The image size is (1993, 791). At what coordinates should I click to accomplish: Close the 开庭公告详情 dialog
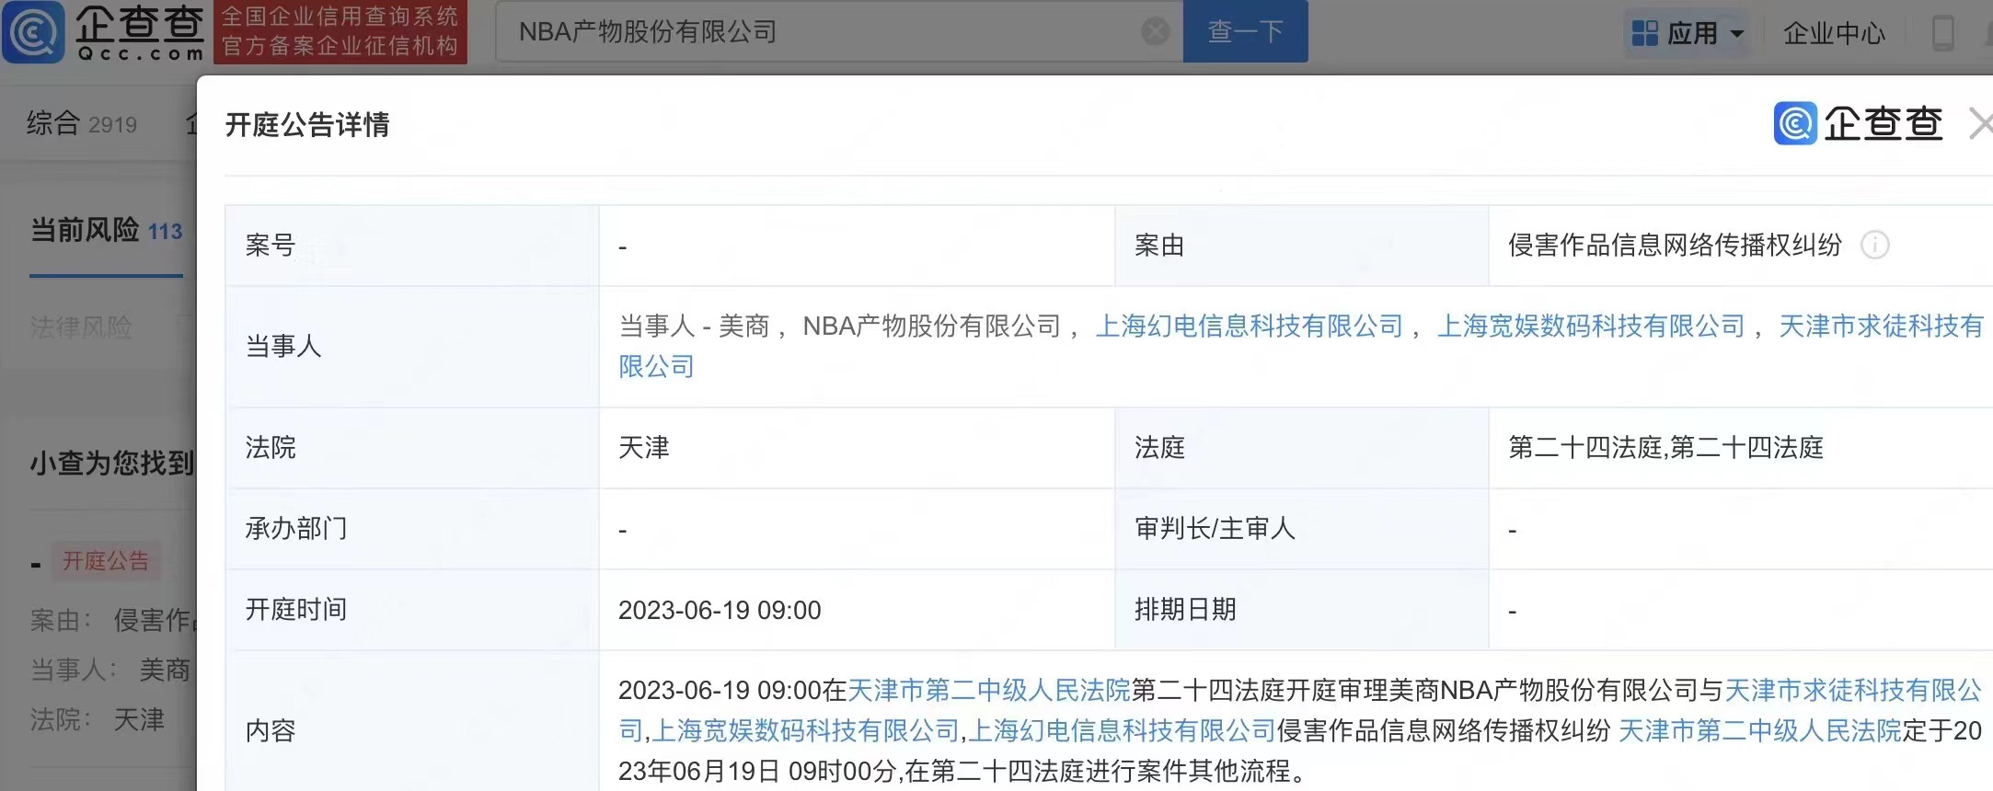pyautogui.click(x=1981, y=123)
